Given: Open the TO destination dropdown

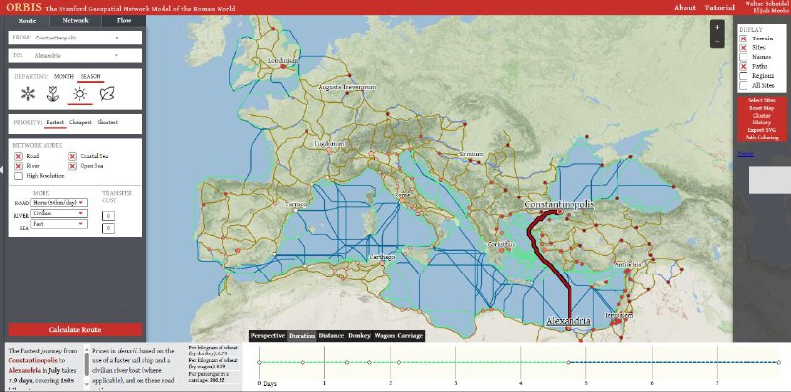Looking at the screenshot, I should 75,56.
